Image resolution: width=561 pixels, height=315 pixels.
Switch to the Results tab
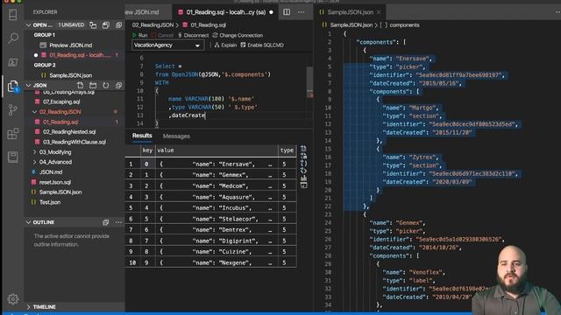pyautogui.click(x=142, y=136)
